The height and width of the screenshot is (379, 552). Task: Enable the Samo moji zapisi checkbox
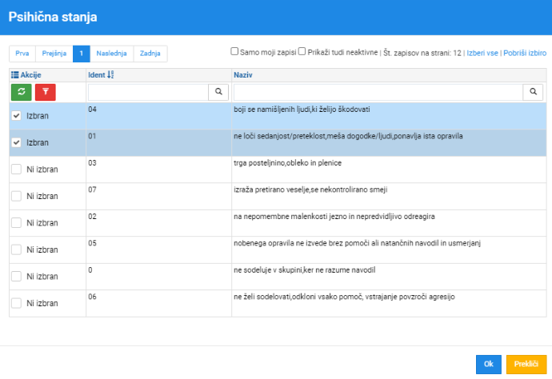pyautogui.click(x=234, y=51)
